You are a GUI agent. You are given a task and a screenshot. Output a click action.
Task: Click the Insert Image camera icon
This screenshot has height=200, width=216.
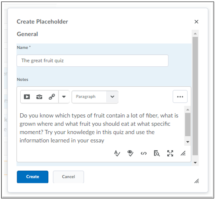(39, 97)
